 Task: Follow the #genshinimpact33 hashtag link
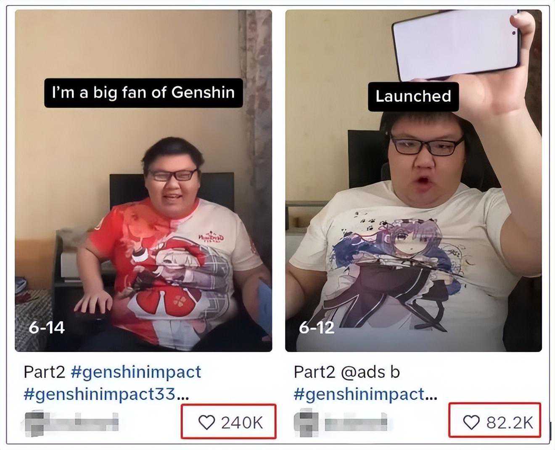[x=99, y=394]
